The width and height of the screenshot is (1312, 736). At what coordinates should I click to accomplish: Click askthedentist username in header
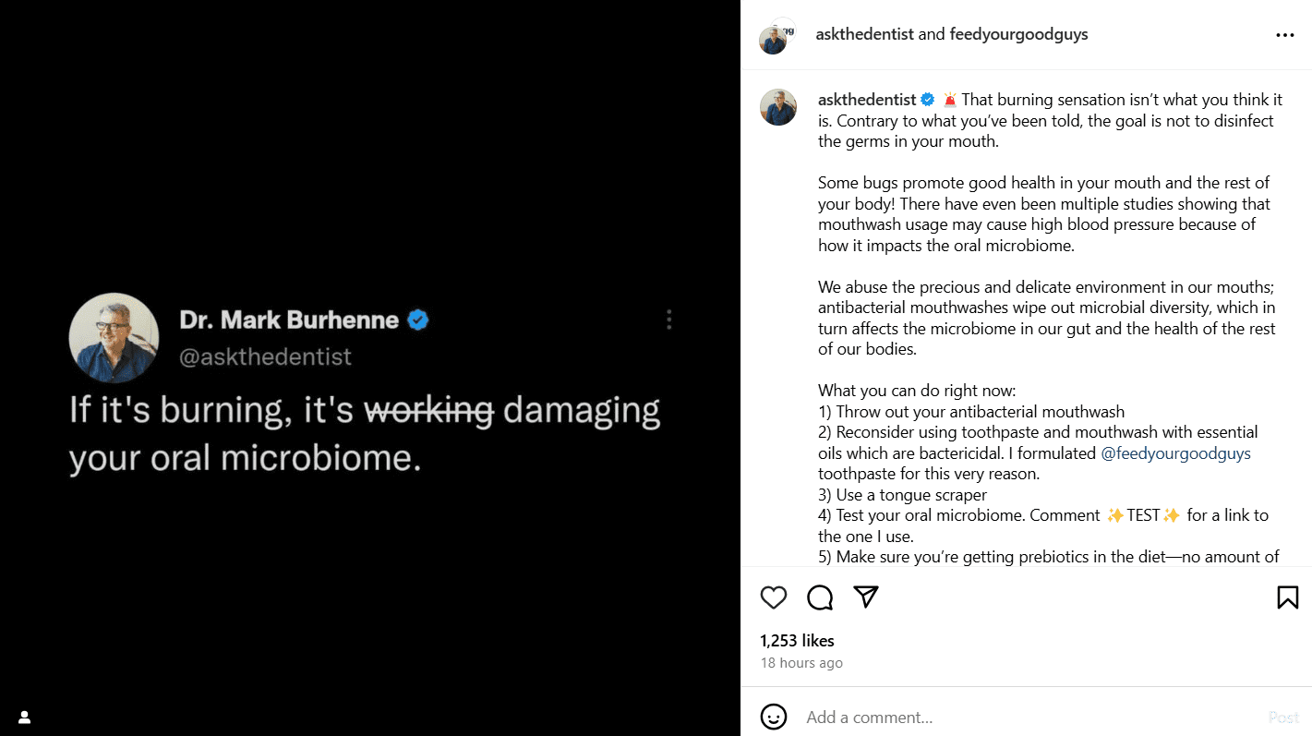point(864,34)
